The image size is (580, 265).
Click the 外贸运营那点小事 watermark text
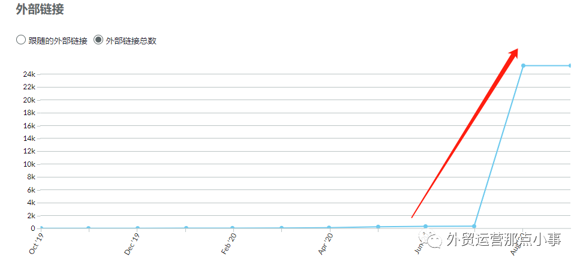coord(504,240)
